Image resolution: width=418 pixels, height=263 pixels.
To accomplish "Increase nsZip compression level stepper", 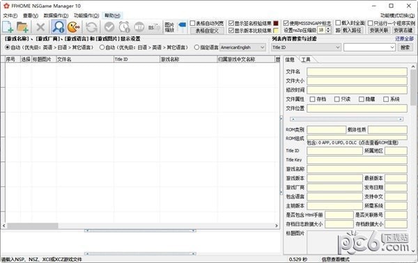I will pos(328,29).
